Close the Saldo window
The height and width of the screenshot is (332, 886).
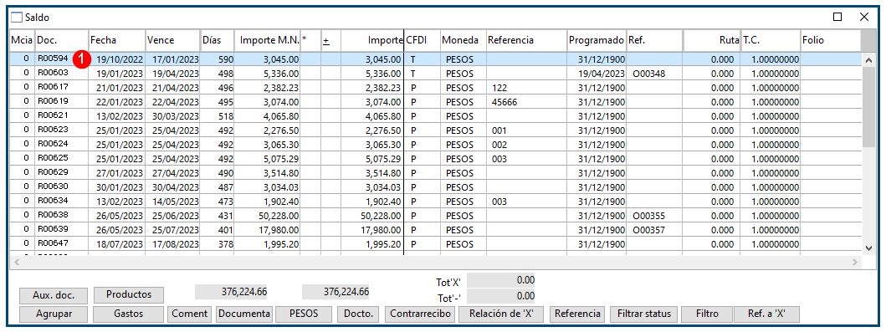(x=864, y=17)
